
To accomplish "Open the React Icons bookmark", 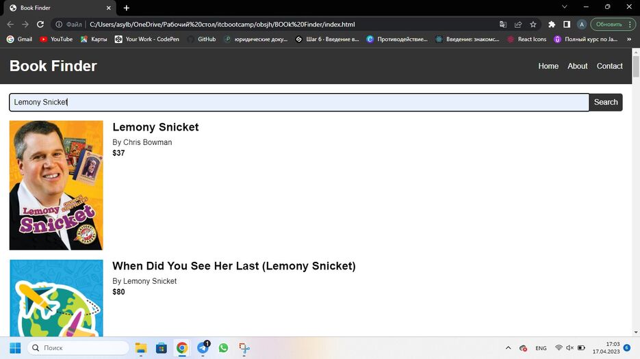I will [x=526, y=39].
